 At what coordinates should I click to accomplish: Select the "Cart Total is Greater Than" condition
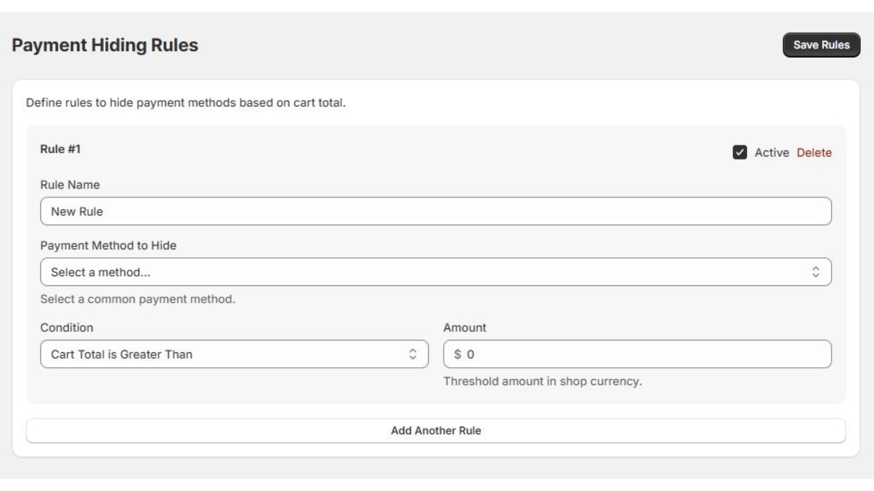click(121, 354)
